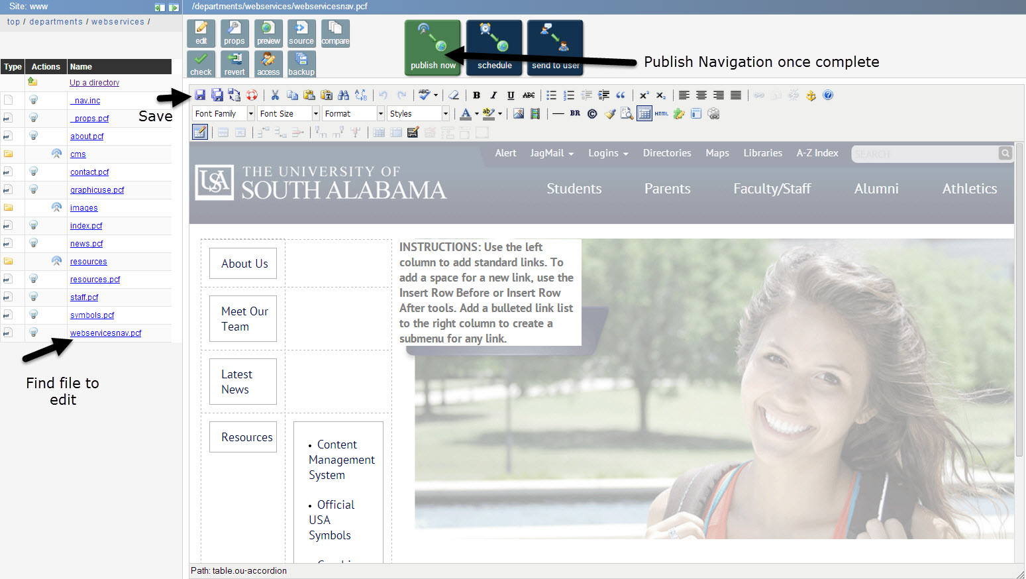Click the send to user button

pos(555,46)
